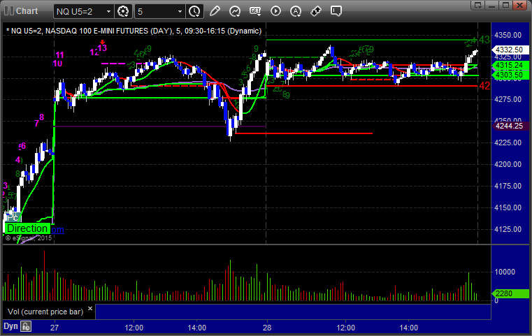Open the studies chart-line icon menu
532x336 pixels.
point(234,11)
